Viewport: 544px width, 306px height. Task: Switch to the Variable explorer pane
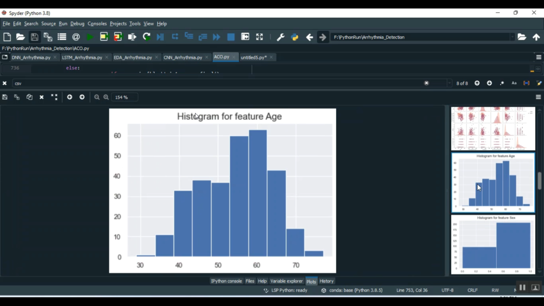point(286,281)
